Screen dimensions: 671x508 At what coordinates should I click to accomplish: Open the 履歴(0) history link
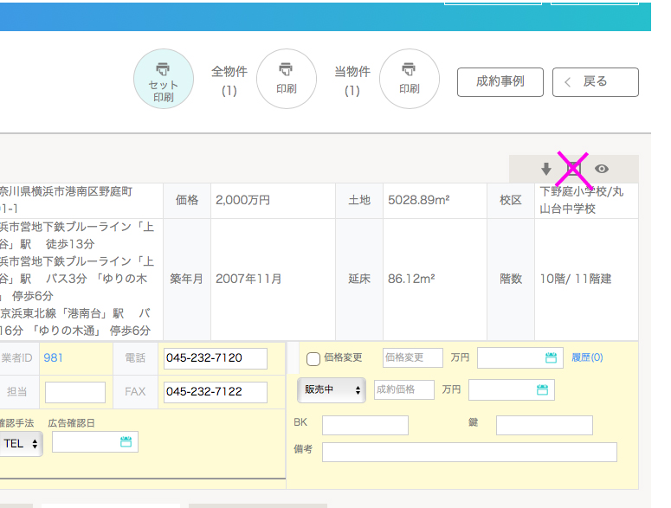pyautogui.click(x=587, y=357)
